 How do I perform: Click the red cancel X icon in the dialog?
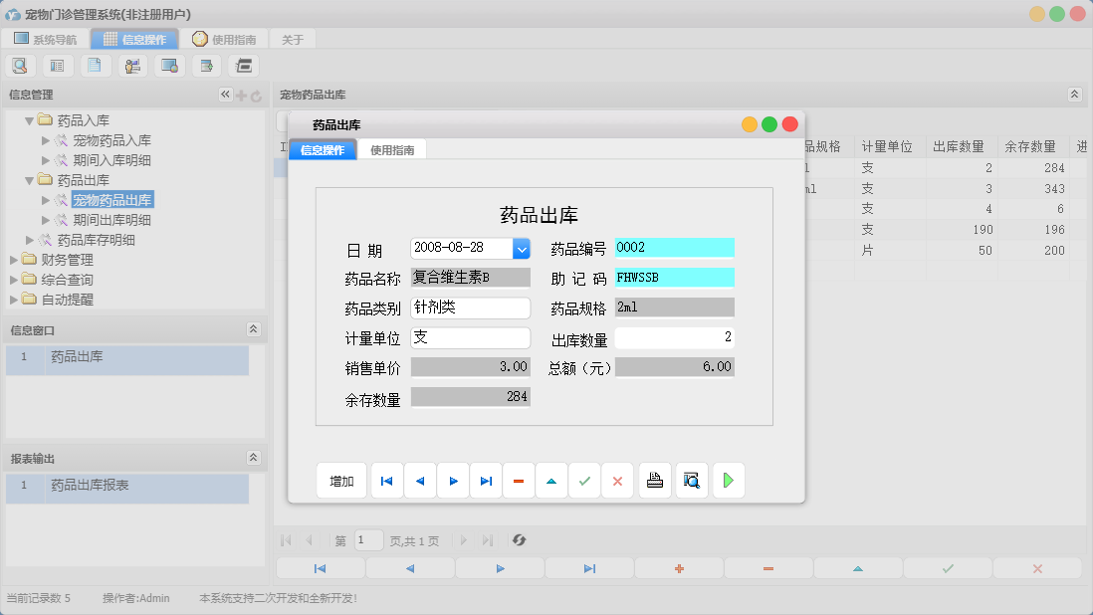pyautogui.click(x=617, y=480)
